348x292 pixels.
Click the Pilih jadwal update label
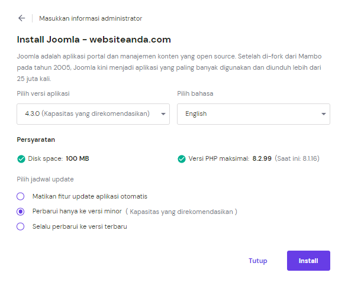click(x=45, y=179)
